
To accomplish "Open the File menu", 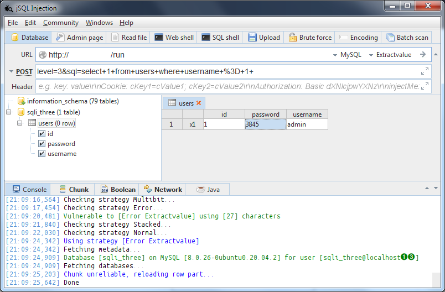I will (x=13, y=23).
